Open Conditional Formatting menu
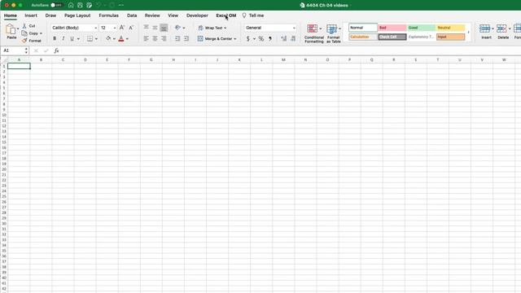This screenshot has width=521, height=293. 314,33
